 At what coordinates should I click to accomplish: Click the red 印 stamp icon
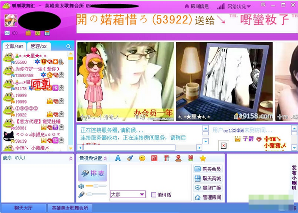tap(154, 158)
